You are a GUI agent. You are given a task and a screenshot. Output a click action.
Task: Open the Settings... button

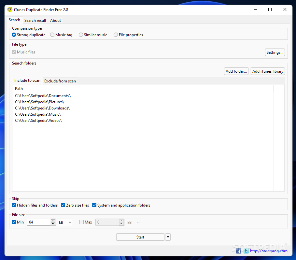275,52
